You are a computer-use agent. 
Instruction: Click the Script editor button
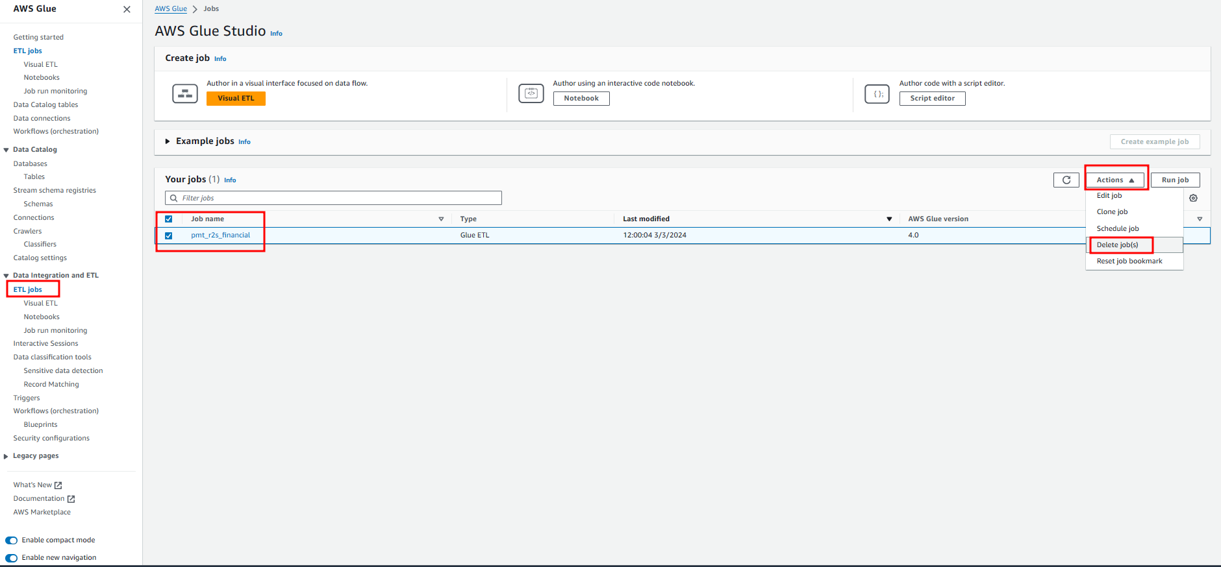coord(932,99)
